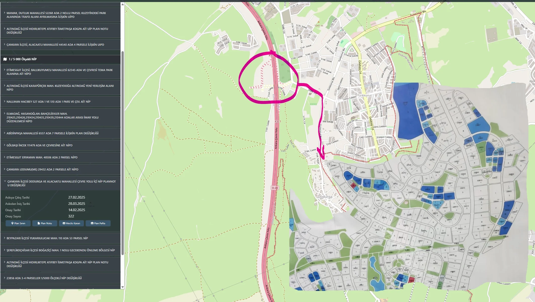Click the scrollbar down arrow of the plan list
The height and width of the screenshot is (302, 535).
coord(122,287)
